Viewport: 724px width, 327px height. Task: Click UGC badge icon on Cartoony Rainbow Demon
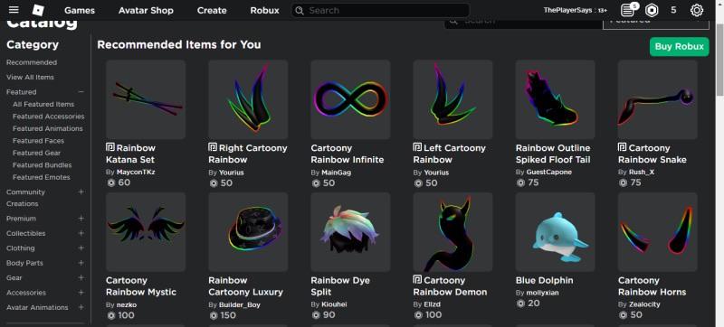[x=417, y=280]
